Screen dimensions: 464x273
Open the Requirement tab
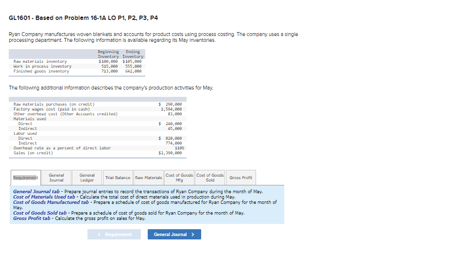[x=26, y=178]
